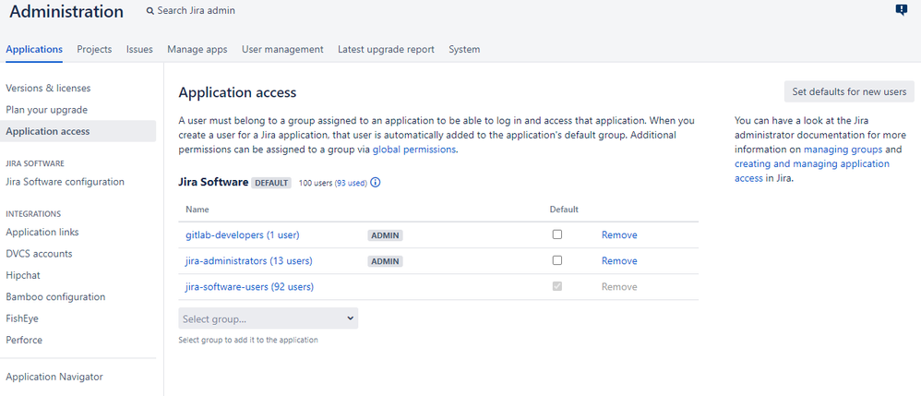This screenshot has height=396, width=921.
Task: Click the JIRA SOFTWARE sidebar section label
Action: click(x=35, y=163)
